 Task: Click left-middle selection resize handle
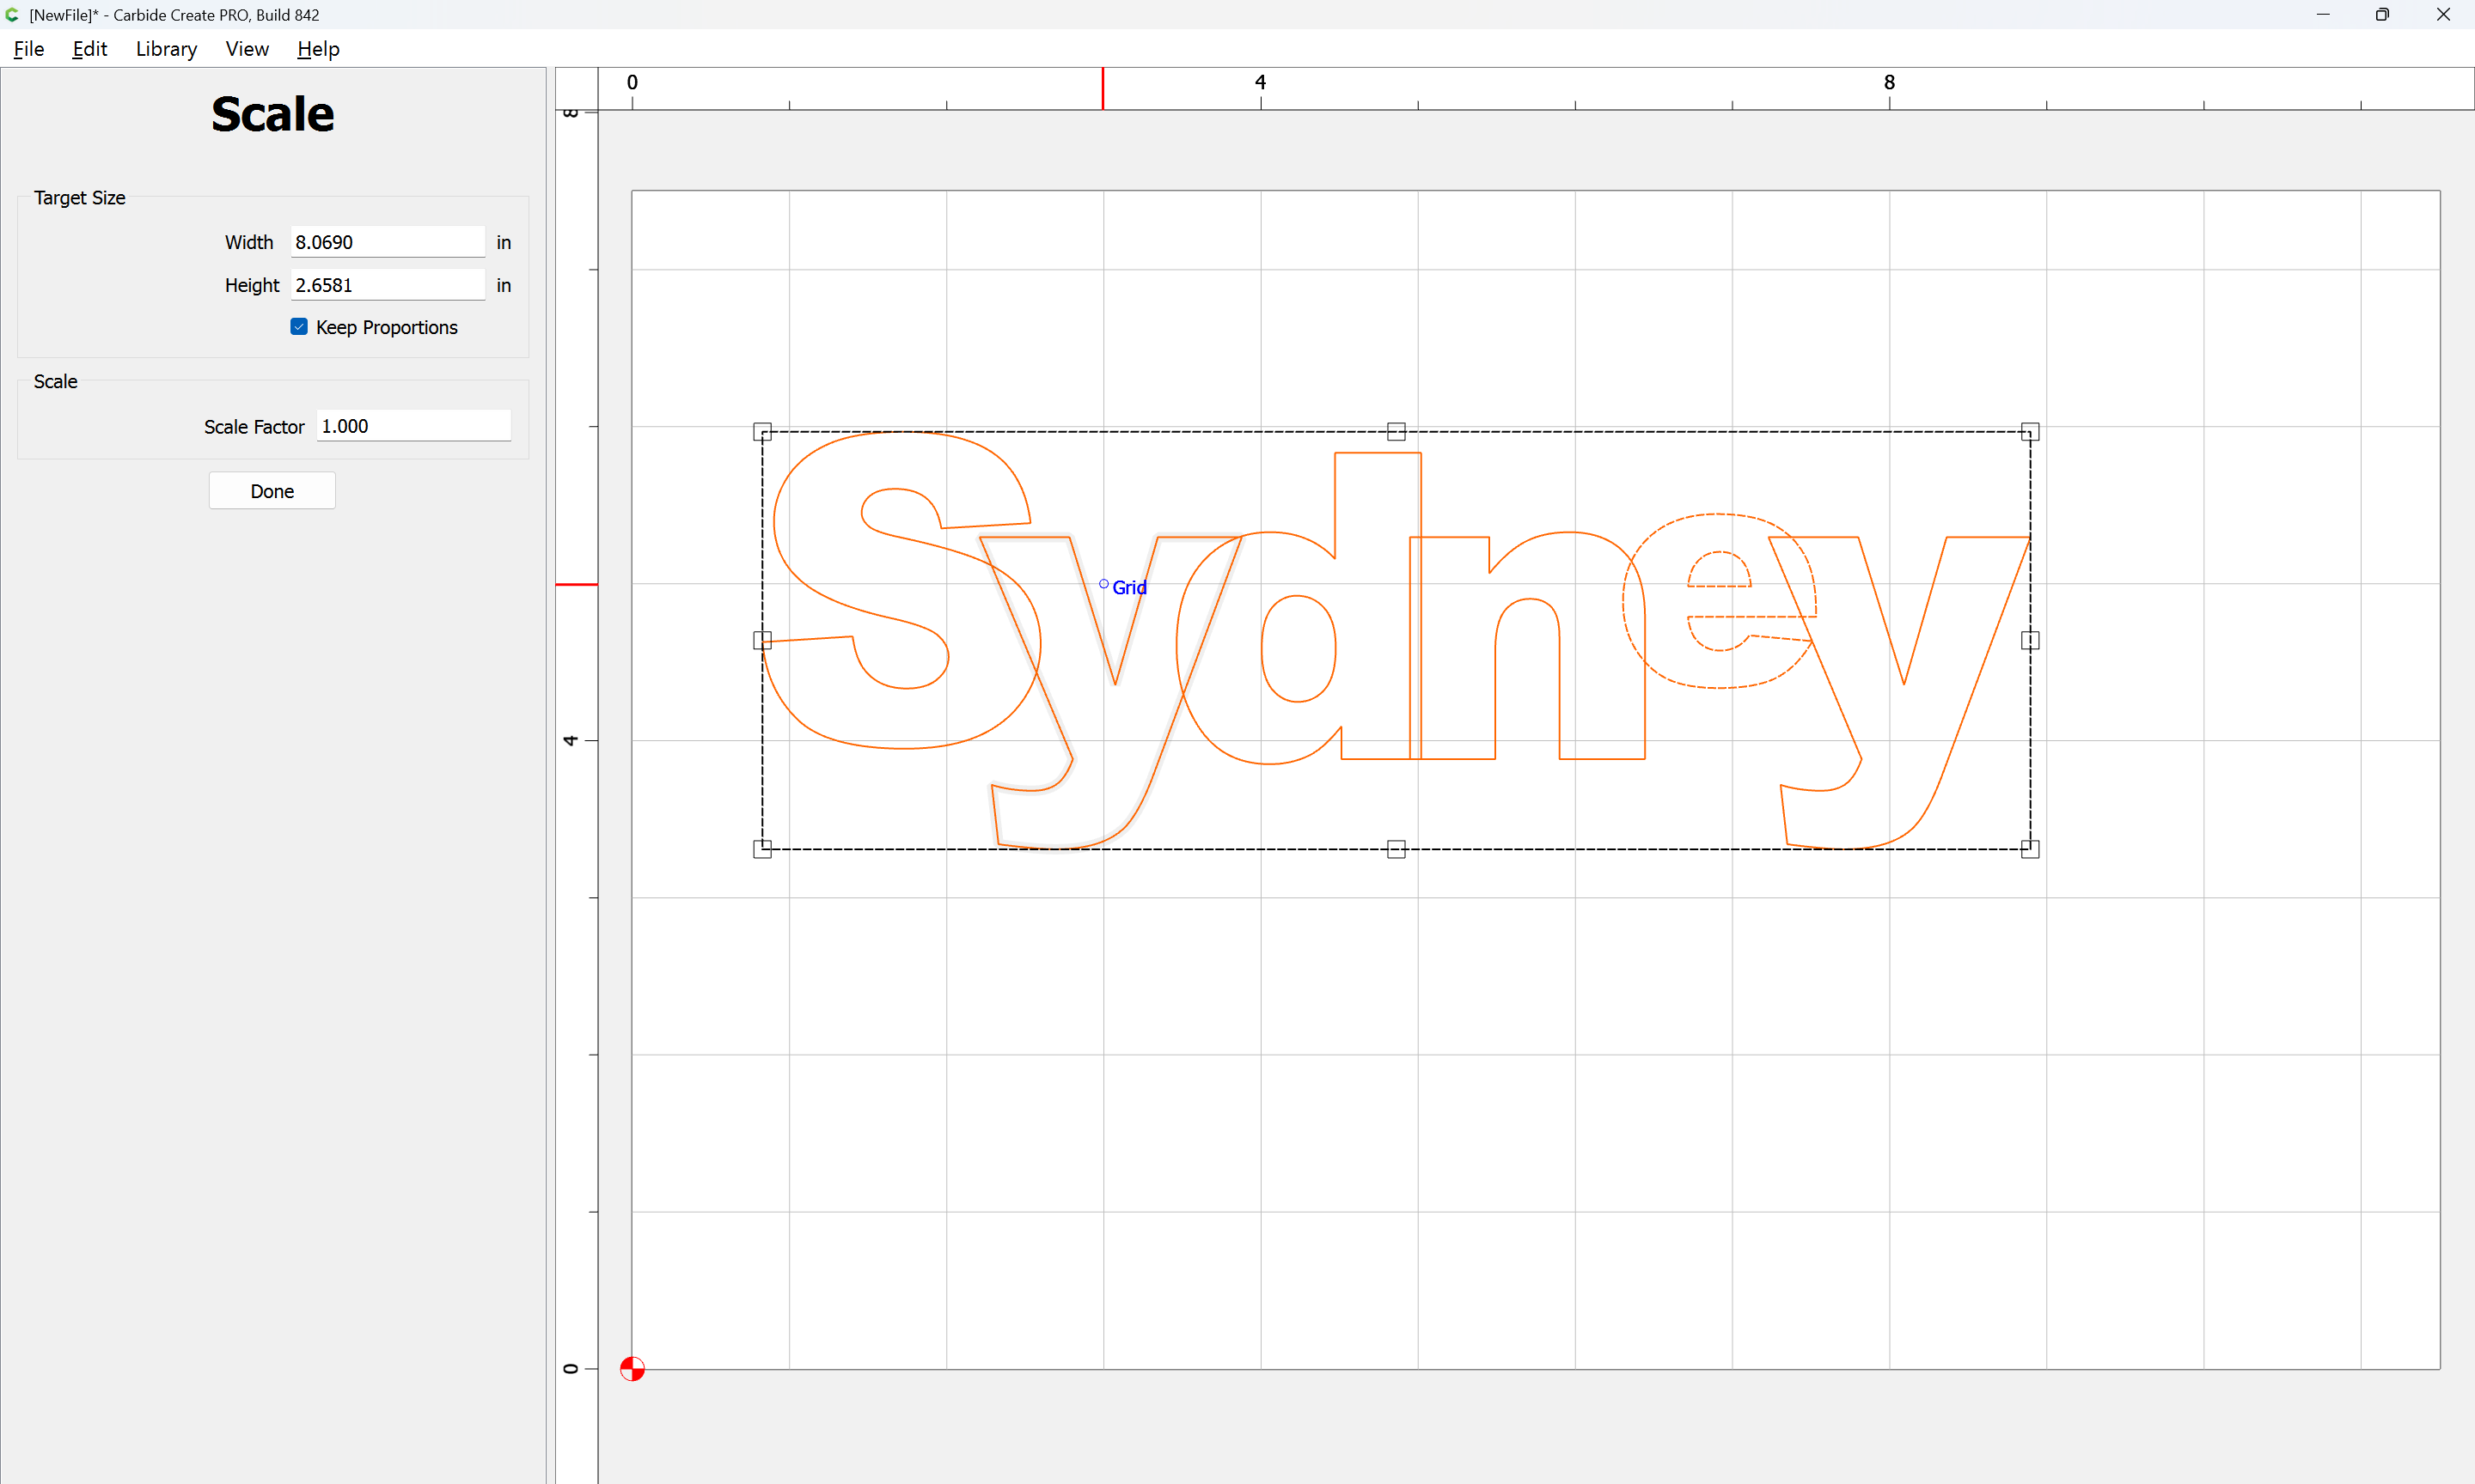click(x=762, y=640)
